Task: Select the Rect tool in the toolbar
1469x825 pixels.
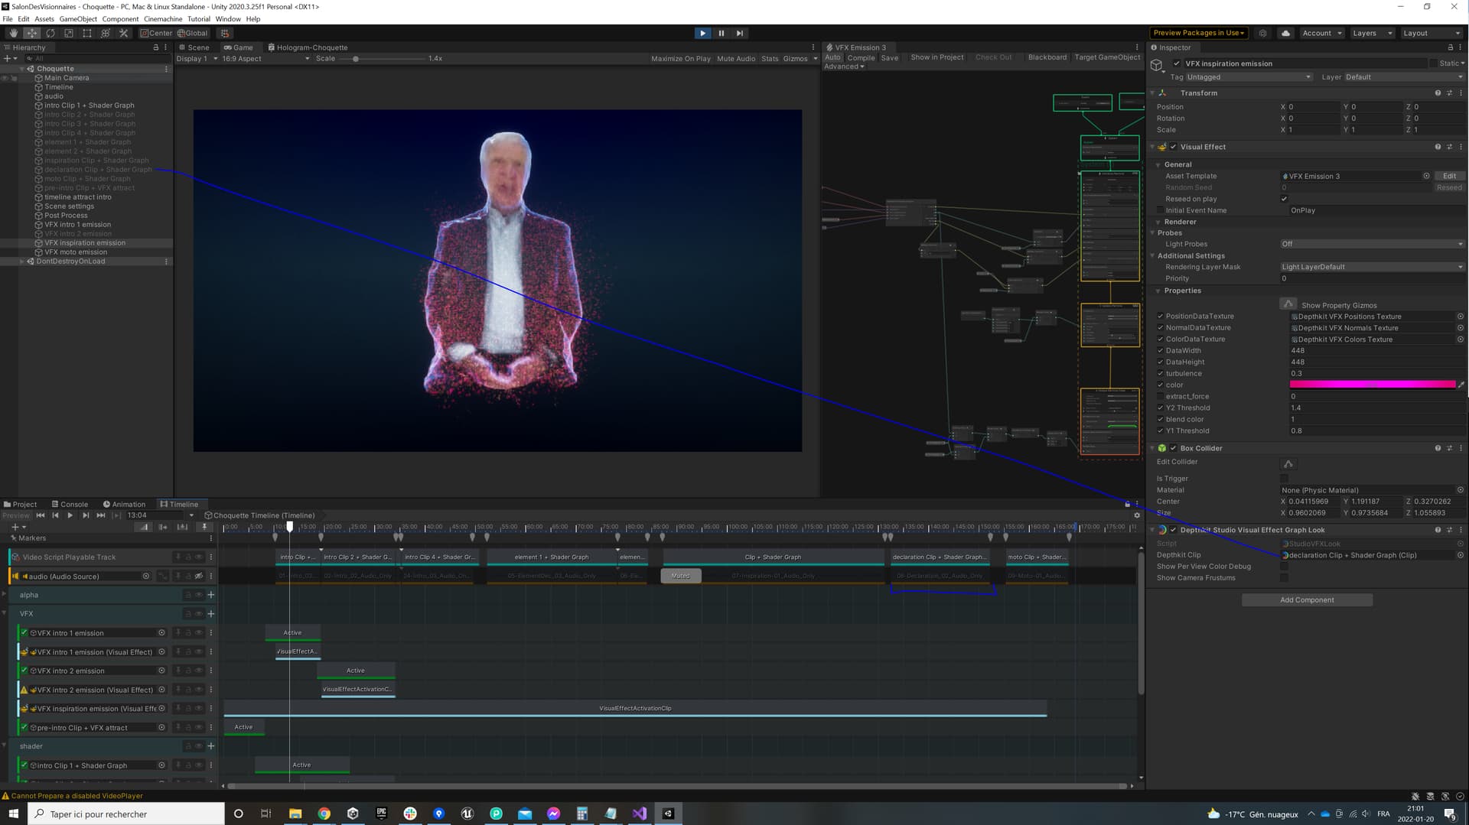Action: click(87, 33)
